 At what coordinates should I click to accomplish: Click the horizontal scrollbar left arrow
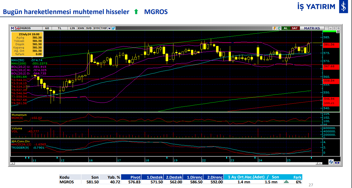pyautogui.click(x=12, y=164)
